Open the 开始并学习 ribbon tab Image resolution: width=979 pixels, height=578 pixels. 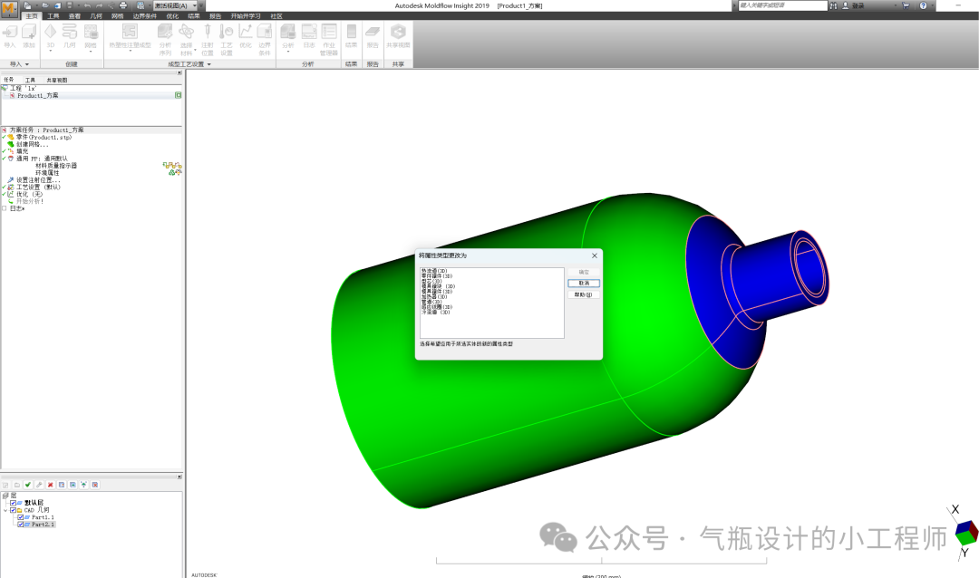246,16
